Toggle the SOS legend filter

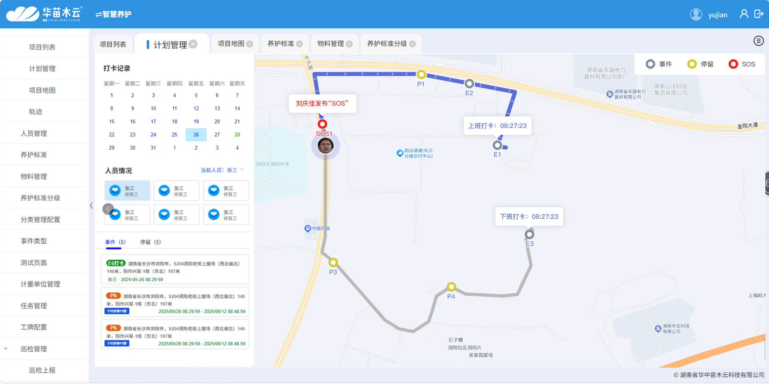point(742,64)
